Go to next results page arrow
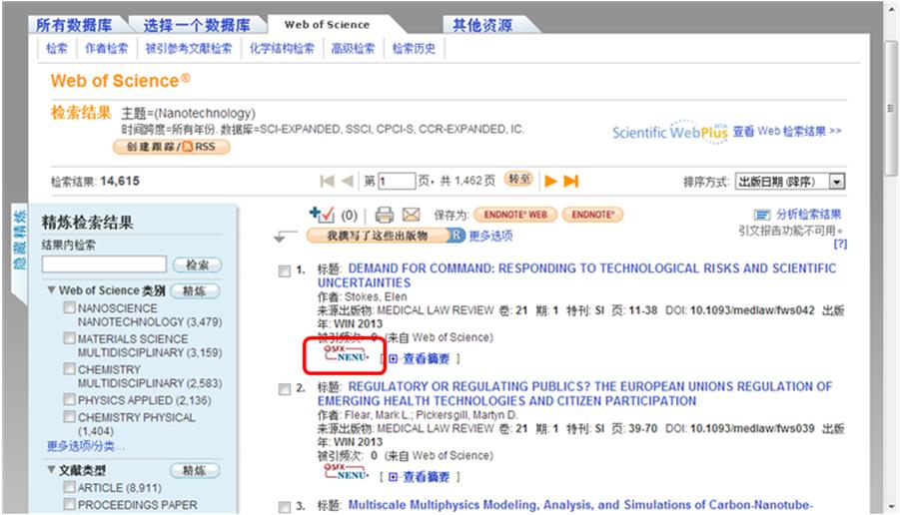900x515 pixels. (x=550, y=181)
